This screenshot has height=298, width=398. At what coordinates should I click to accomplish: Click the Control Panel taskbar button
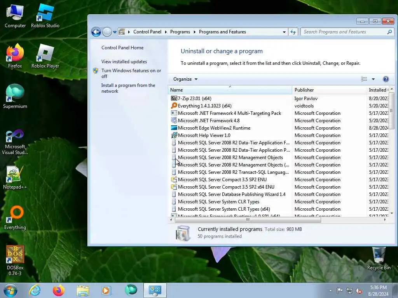click(155, 290)
